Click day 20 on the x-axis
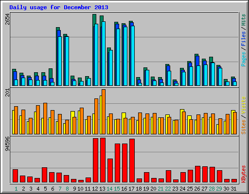 (153, 189)
